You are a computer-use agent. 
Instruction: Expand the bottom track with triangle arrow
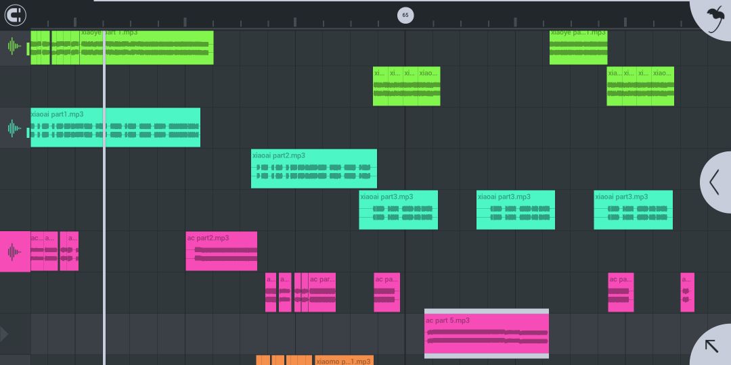coord(4,334)
